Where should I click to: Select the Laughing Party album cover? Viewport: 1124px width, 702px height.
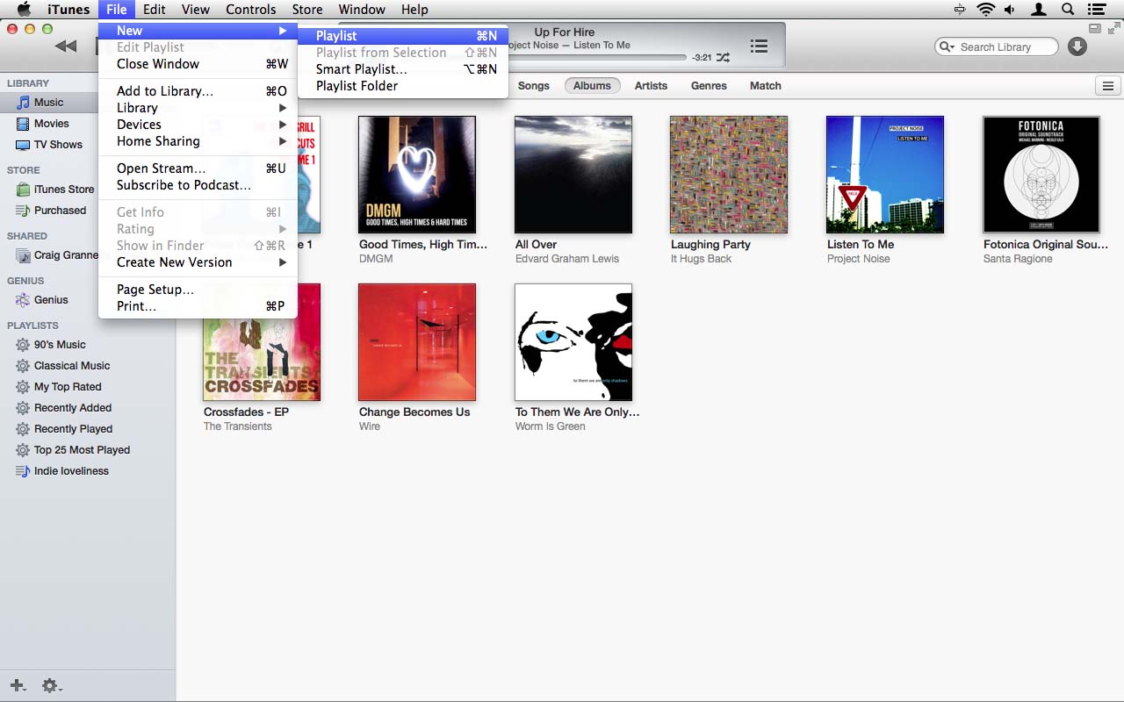[729, 175]
